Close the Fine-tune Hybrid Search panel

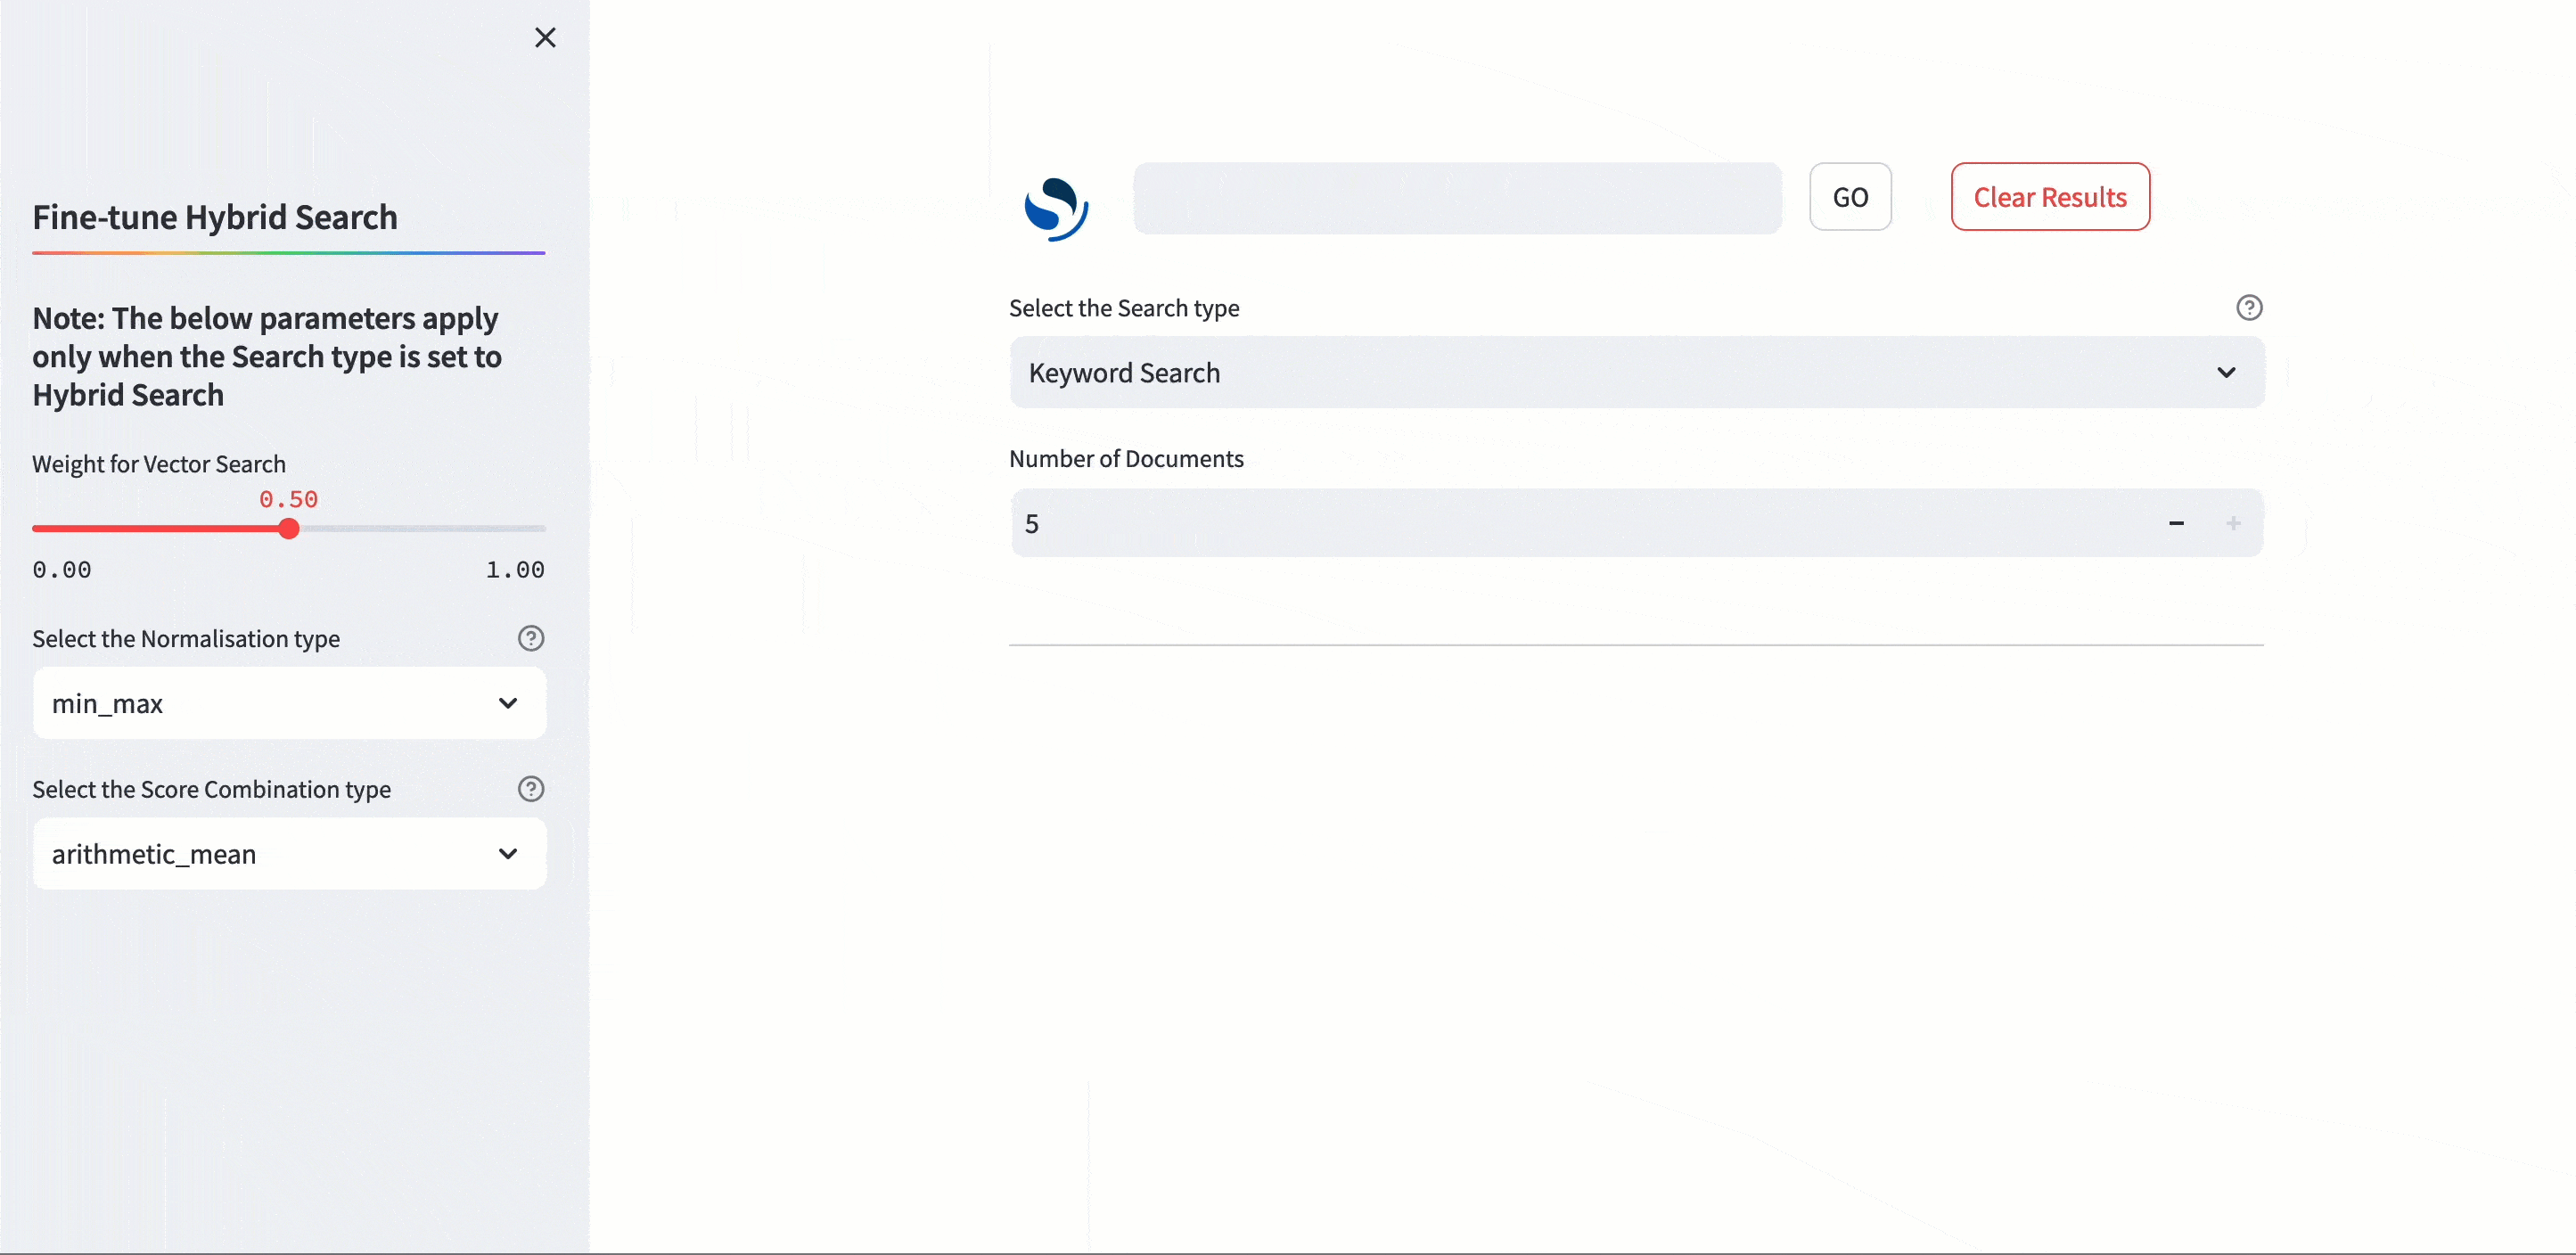(545, 37)
